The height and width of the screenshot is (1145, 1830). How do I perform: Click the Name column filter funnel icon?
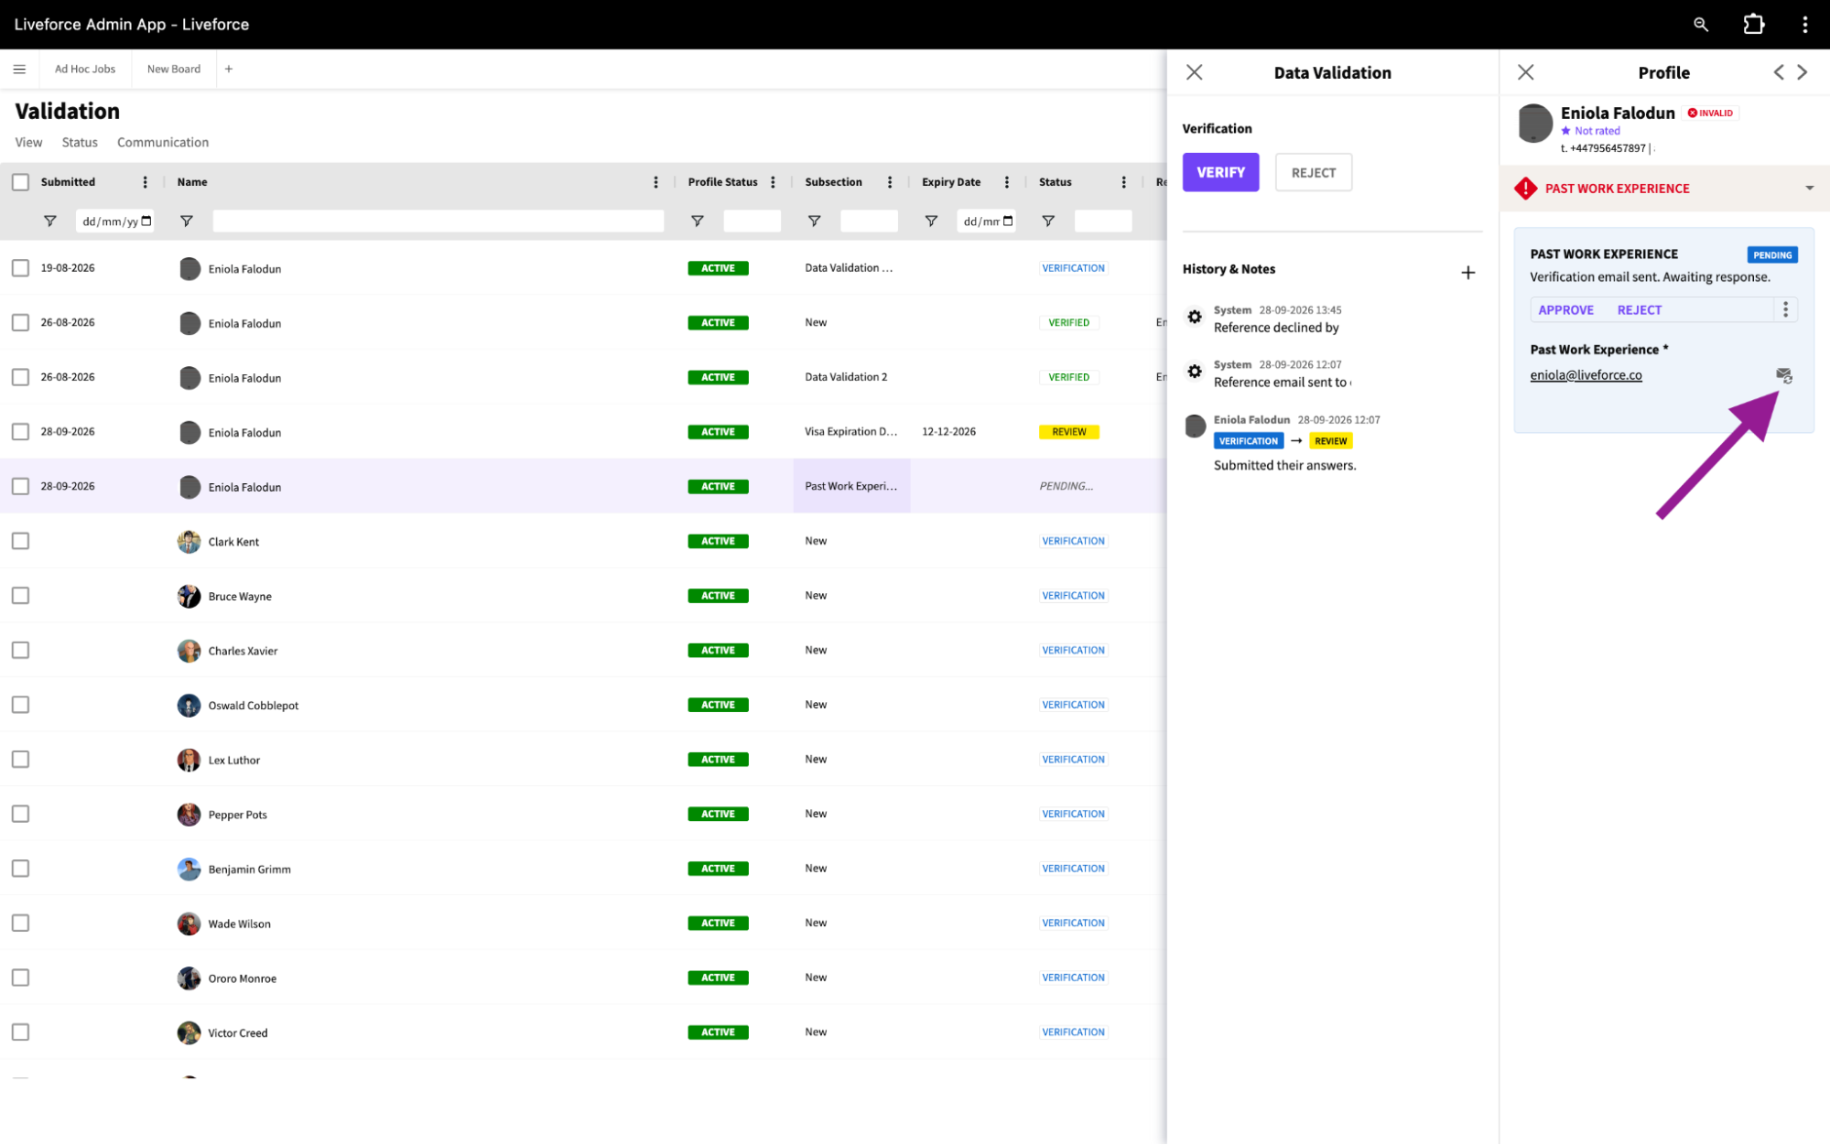(x=187, y=221)
